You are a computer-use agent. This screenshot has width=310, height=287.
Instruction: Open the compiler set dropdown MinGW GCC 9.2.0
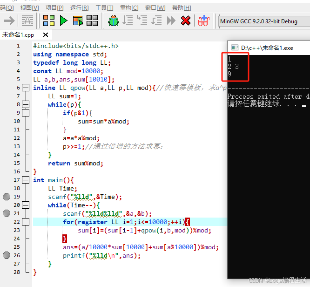click(x=264, y=21)
